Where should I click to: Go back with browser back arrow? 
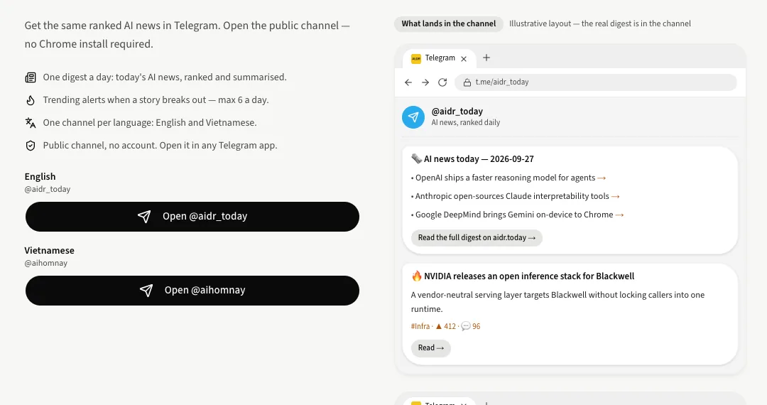(408, 82)
